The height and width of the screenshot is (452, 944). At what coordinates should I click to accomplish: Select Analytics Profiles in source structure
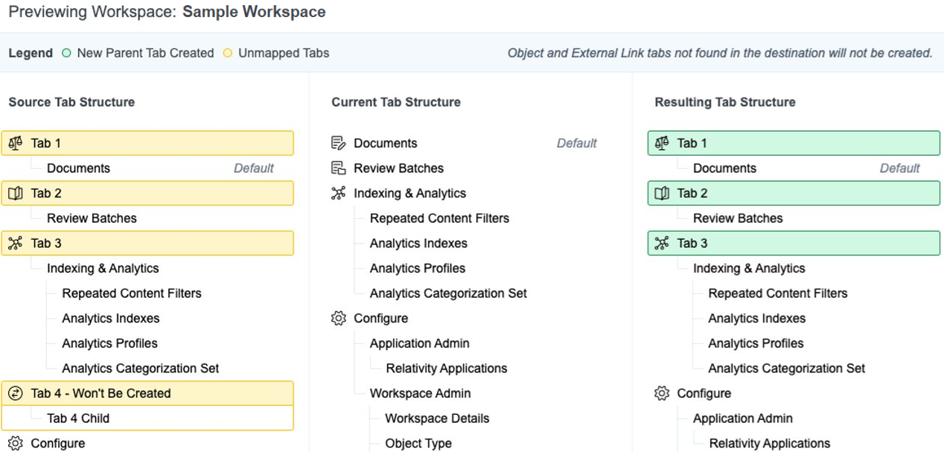[110, 343]
